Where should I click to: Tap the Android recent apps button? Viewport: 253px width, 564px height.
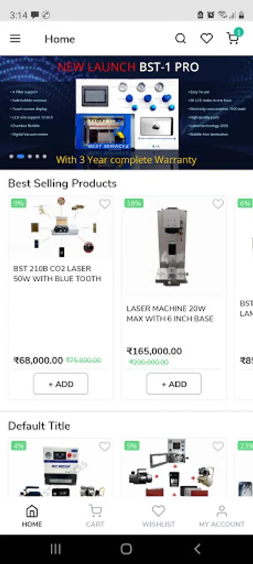[x=56, y=549]
